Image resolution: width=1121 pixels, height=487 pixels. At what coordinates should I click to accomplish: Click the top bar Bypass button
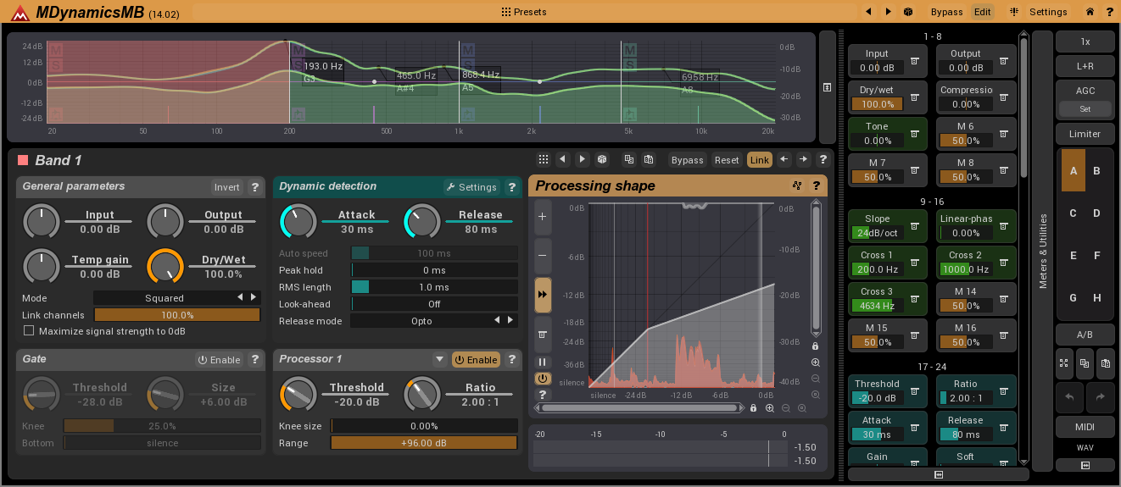point(946,12)
